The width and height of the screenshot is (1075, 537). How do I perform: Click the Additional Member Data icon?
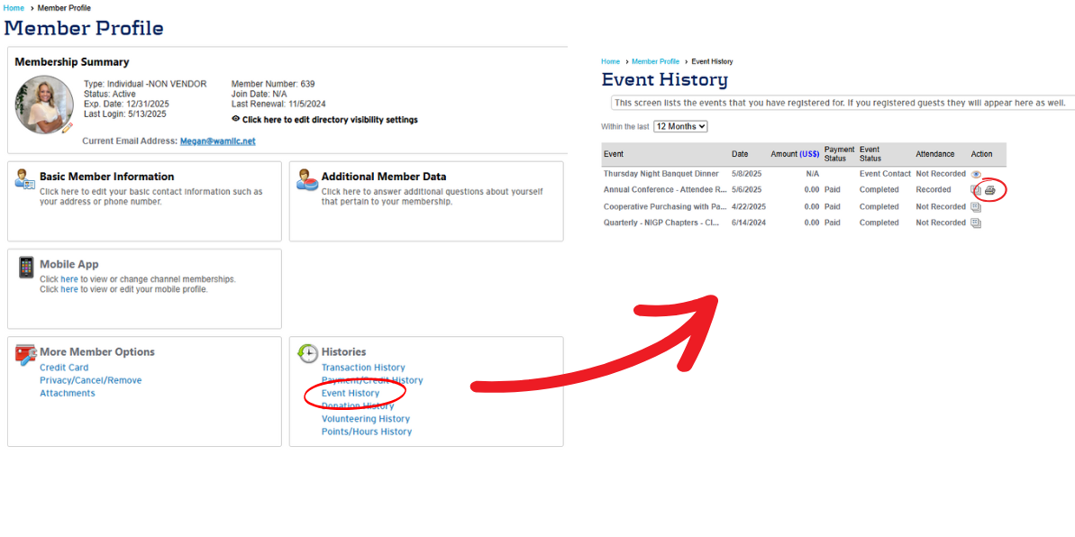pyautogui.click(x=307, y=178)
